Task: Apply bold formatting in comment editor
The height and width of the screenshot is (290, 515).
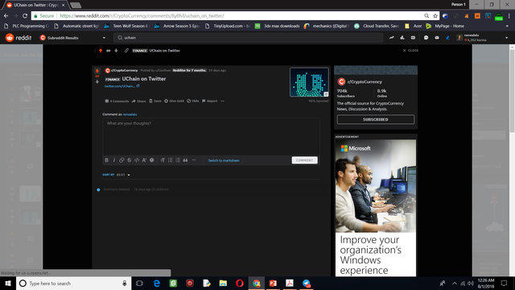Action: pos(106,160)
